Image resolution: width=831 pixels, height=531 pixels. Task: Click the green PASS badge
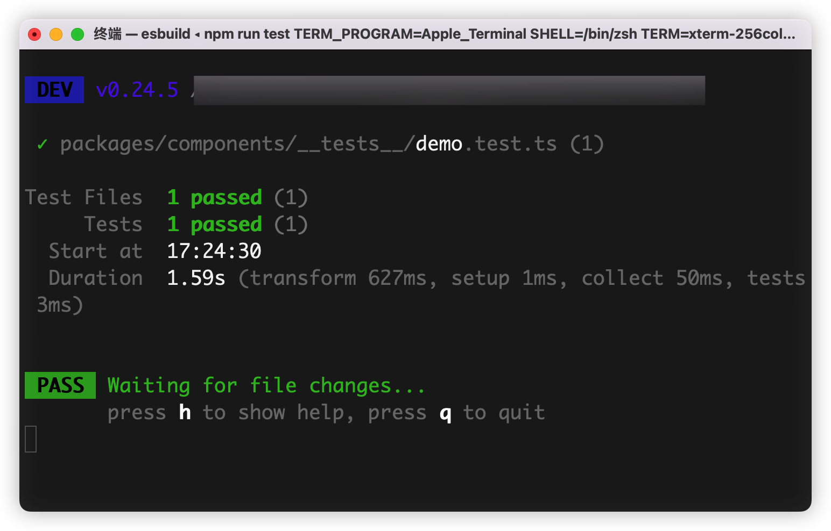click(x=60, y=385)
